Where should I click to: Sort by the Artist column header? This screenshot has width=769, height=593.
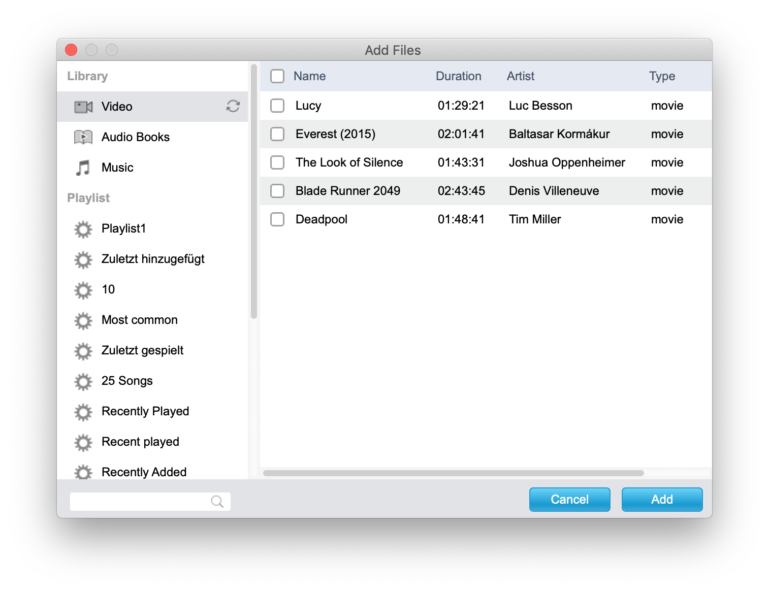[521, 76]
